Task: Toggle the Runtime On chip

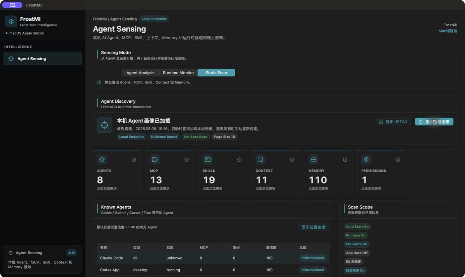Action: click(x=356, y=235)
